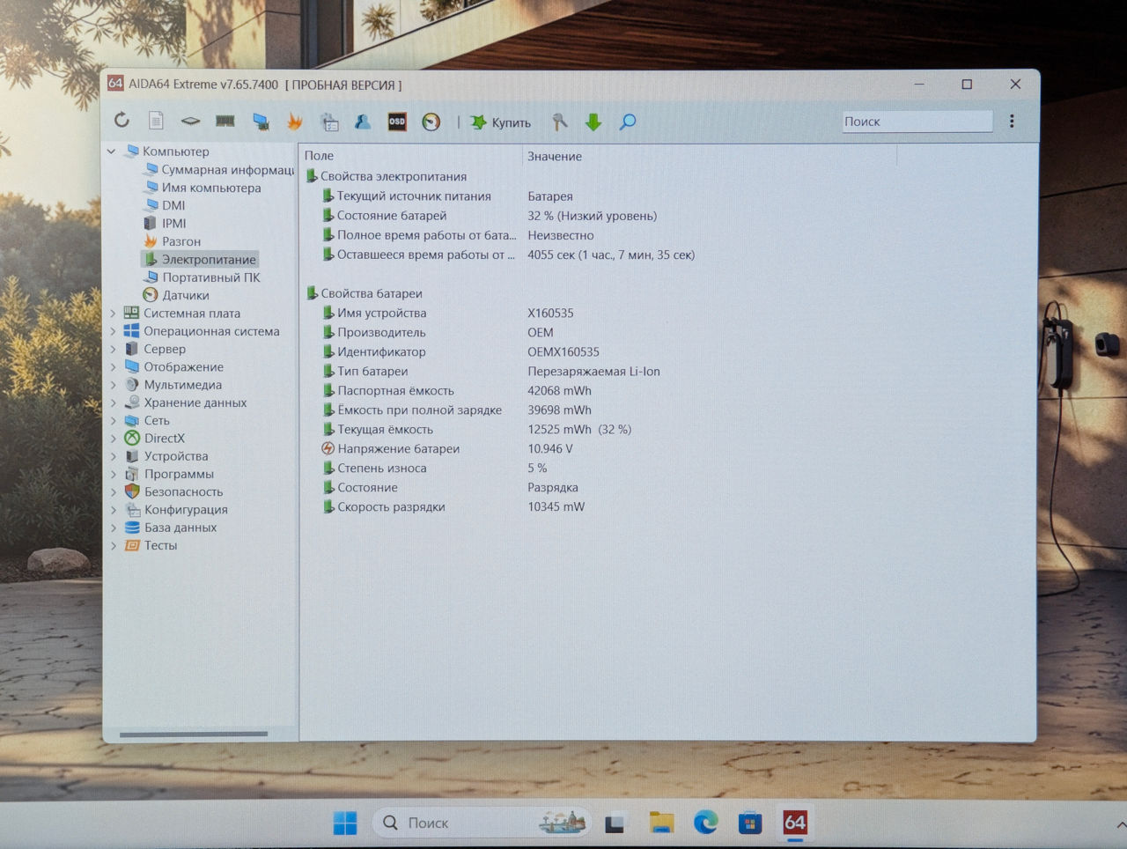Expand the Тесты node
The width and height of the screenshot is (1127, 849).
click(114, 546)
